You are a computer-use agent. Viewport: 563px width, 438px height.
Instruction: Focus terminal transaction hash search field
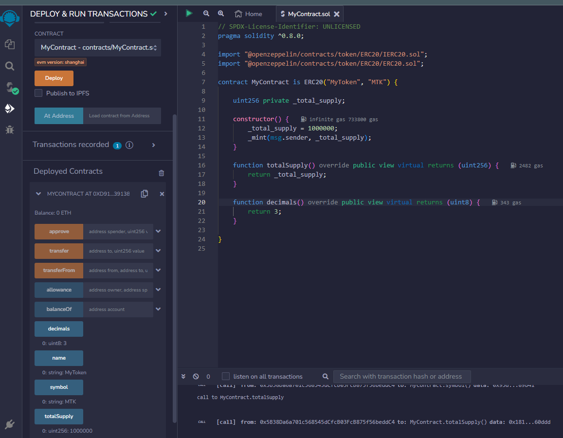(402, 377)
